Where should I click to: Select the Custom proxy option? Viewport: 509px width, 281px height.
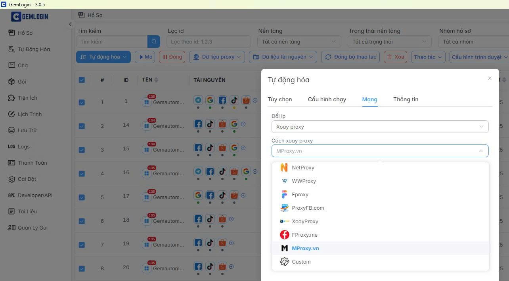click(380, 262)
